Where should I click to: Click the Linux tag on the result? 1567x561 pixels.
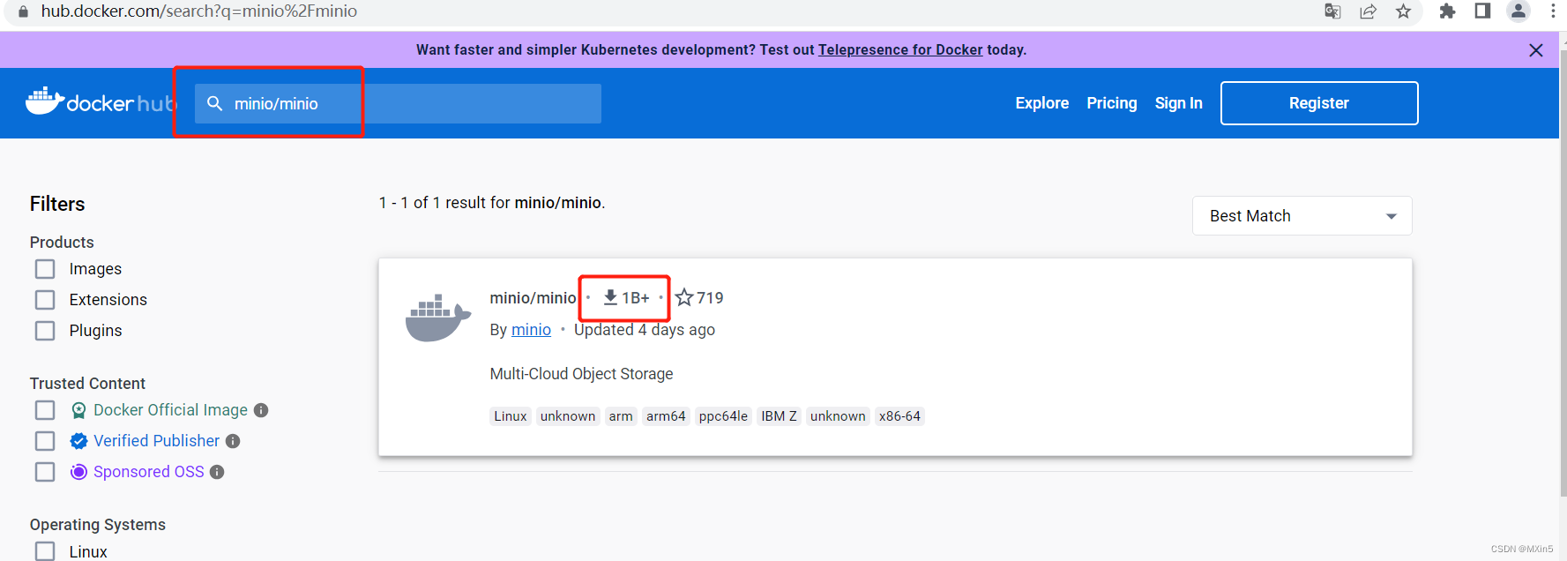coord(511,416)
